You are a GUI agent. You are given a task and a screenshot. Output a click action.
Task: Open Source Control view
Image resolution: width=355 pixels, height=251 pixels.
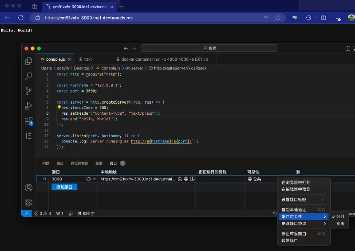point(28,91)
